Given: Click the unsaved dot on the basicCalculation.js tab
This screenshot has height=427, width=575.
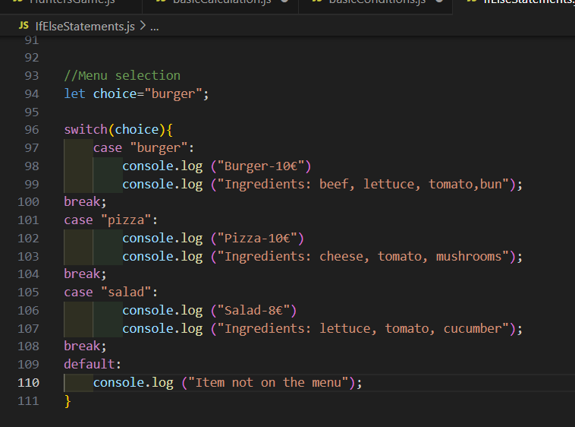Looking at the screenshot, I should 284,2.
